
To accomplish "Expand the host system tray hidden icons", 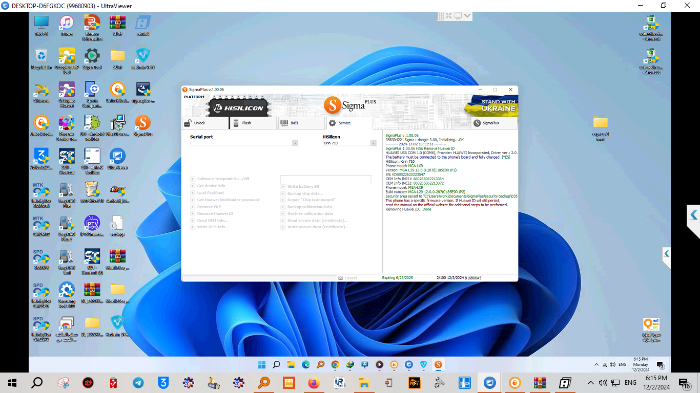I will point(590,382).
